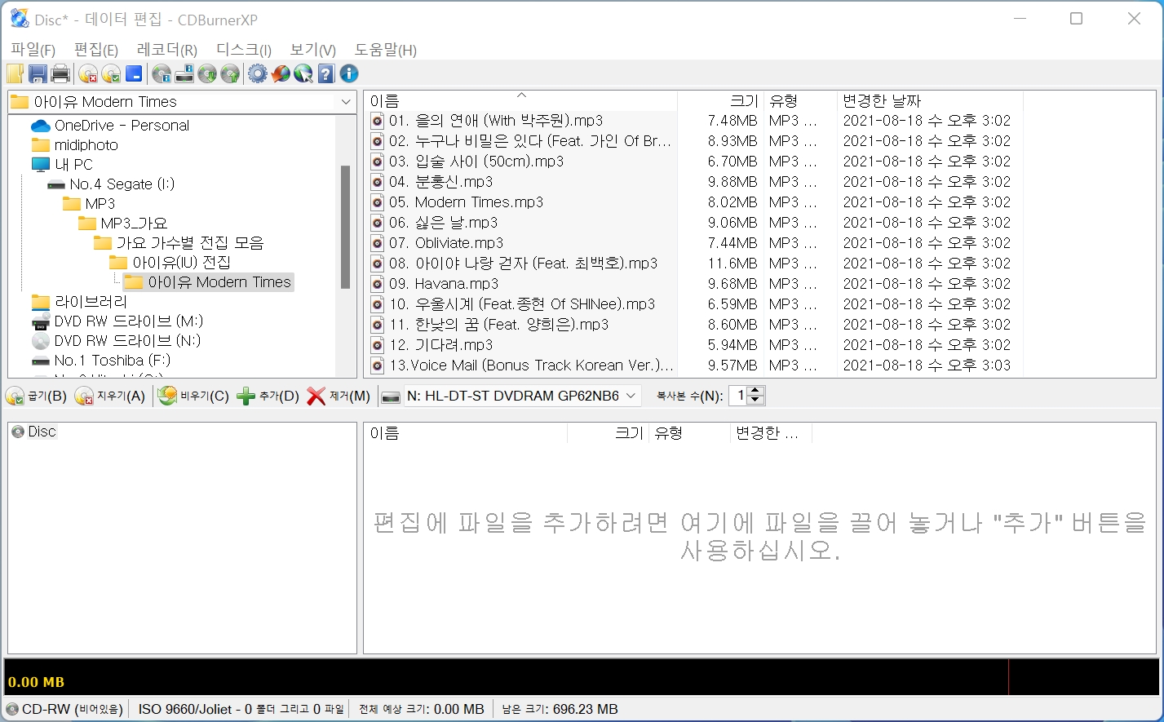Increase the 복사본 수 copies count
The image size is (1164, 722).
[756, 391]
